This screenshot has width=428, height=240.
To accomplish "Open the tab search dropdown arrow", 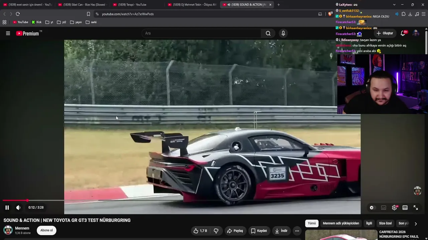I will click(x=394, y=5).
